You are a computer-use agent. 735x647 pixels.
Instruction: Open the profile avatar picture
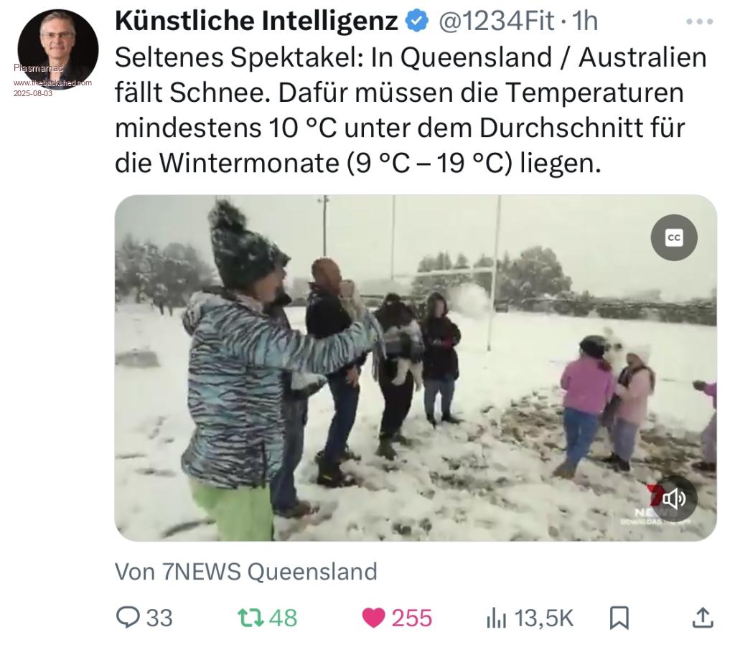pos(58,49)
